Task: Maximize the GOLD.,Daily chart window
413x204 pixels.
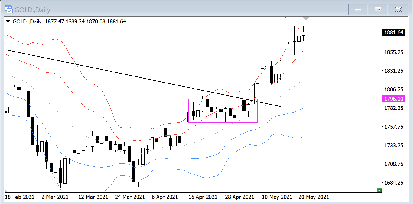Action: click(378, 10)
